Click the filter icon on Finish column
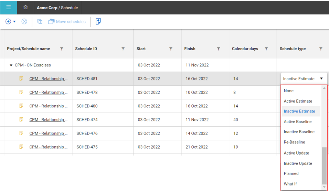This screenshot has width=329, height=192. (219, 49)
